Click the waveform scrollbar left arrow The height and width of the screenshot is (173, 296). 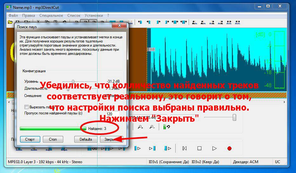coord(9,102)
